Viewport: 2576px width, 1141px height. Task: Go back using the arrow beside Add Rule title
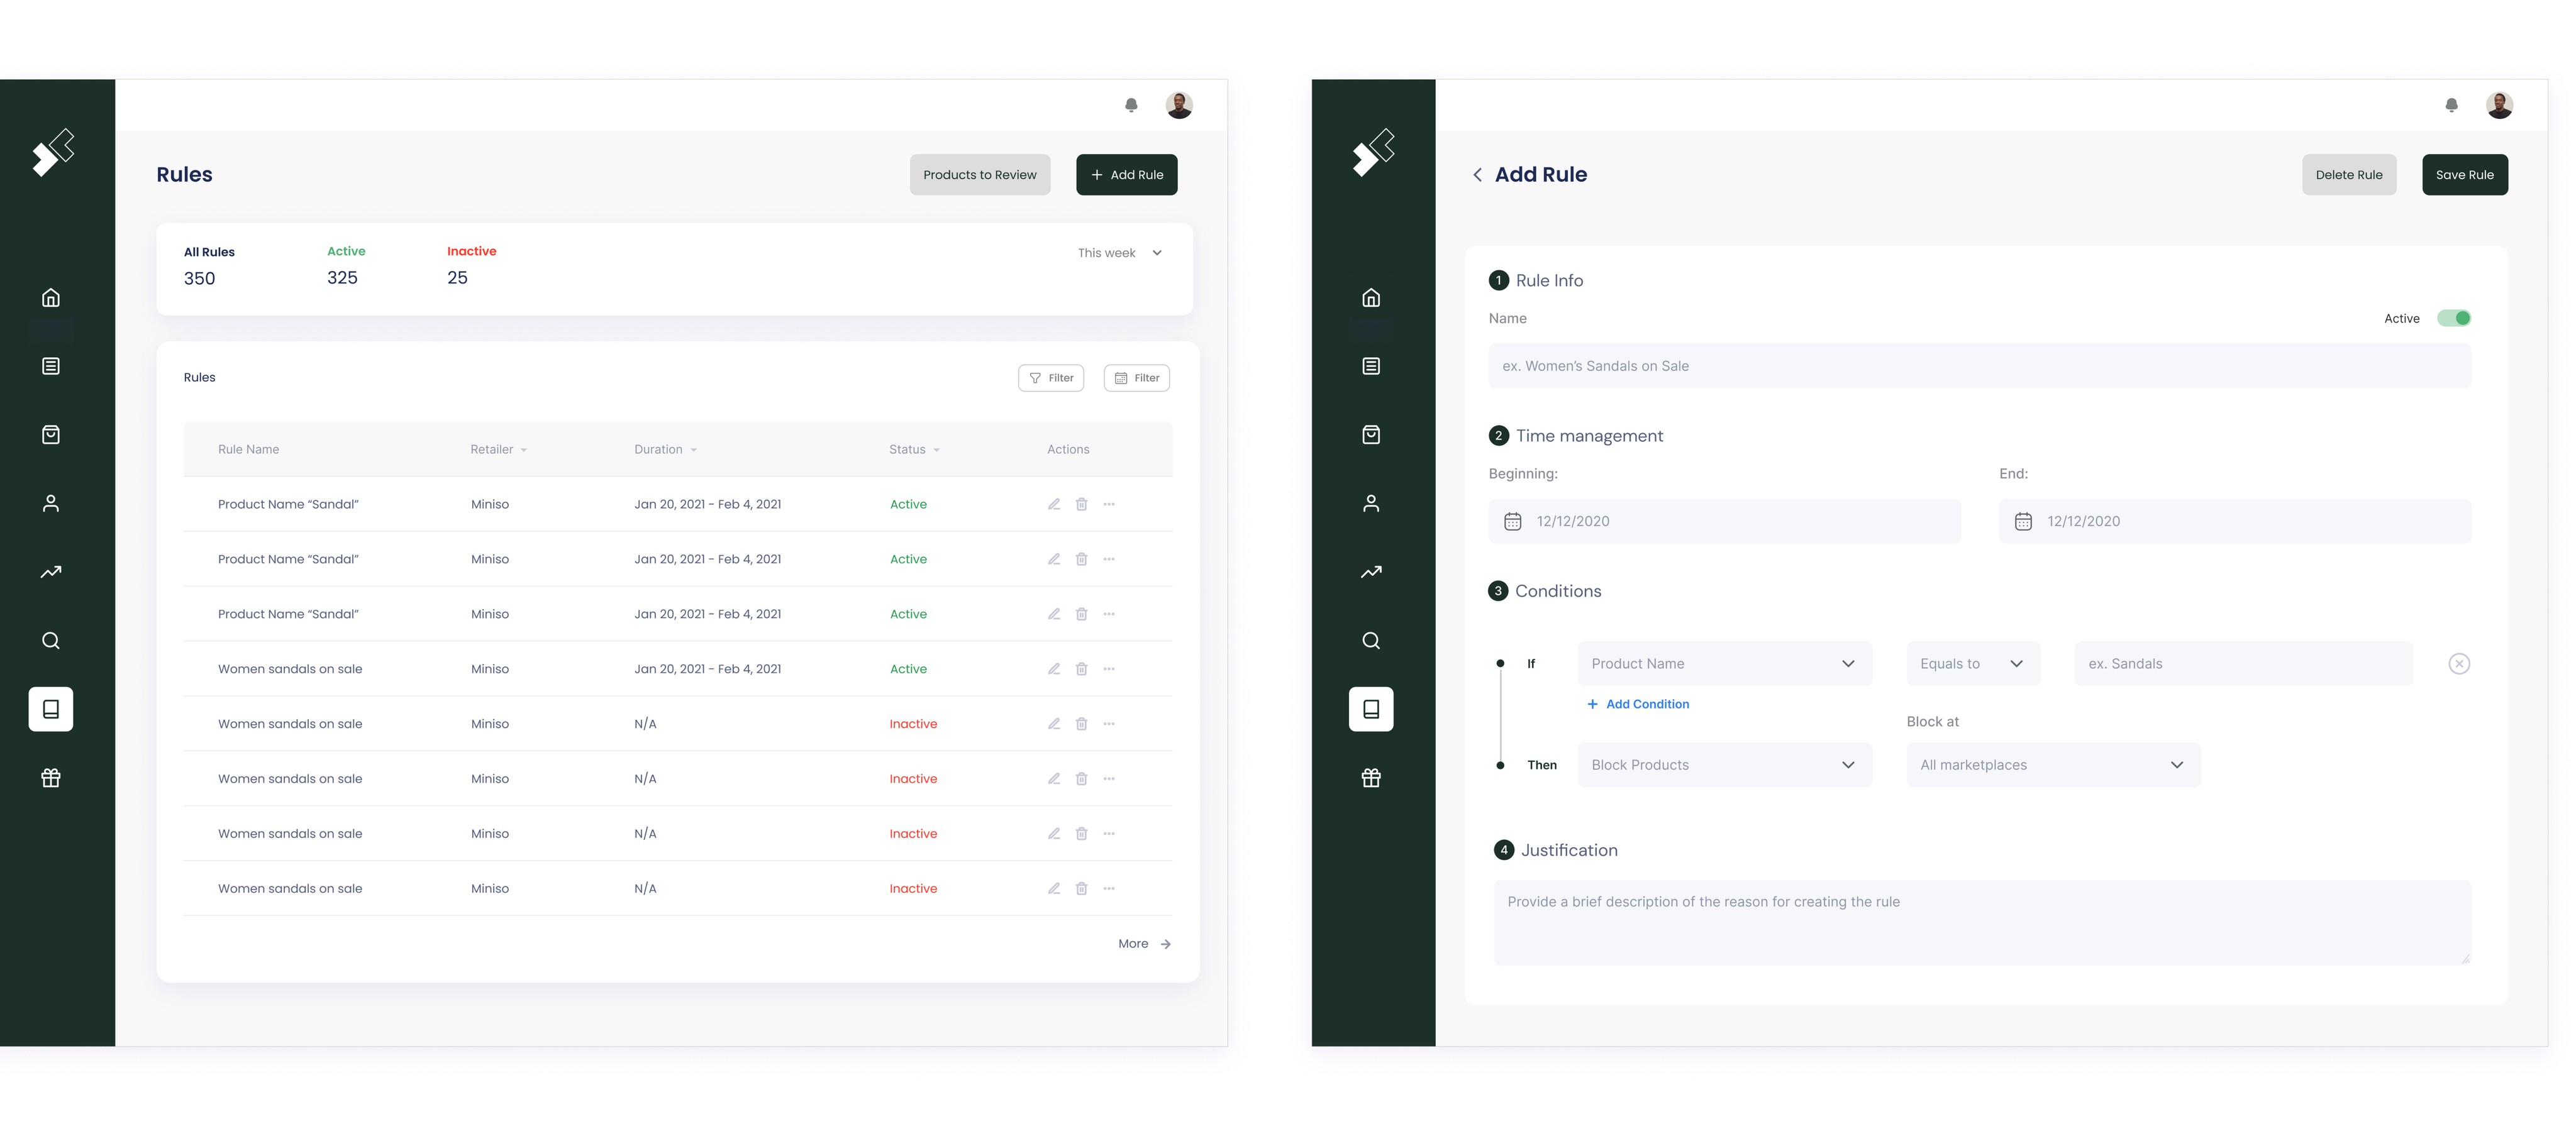[1477, 175]
